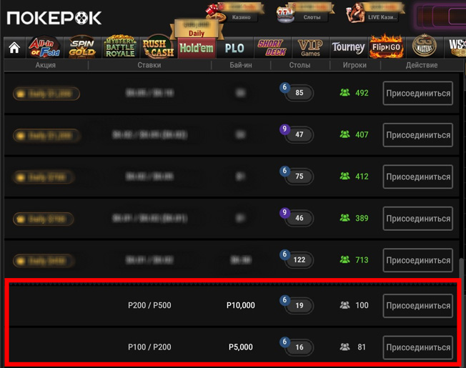Select the Short Deck game icon
Screen dimensions: 466x368
tap(272, 48)
